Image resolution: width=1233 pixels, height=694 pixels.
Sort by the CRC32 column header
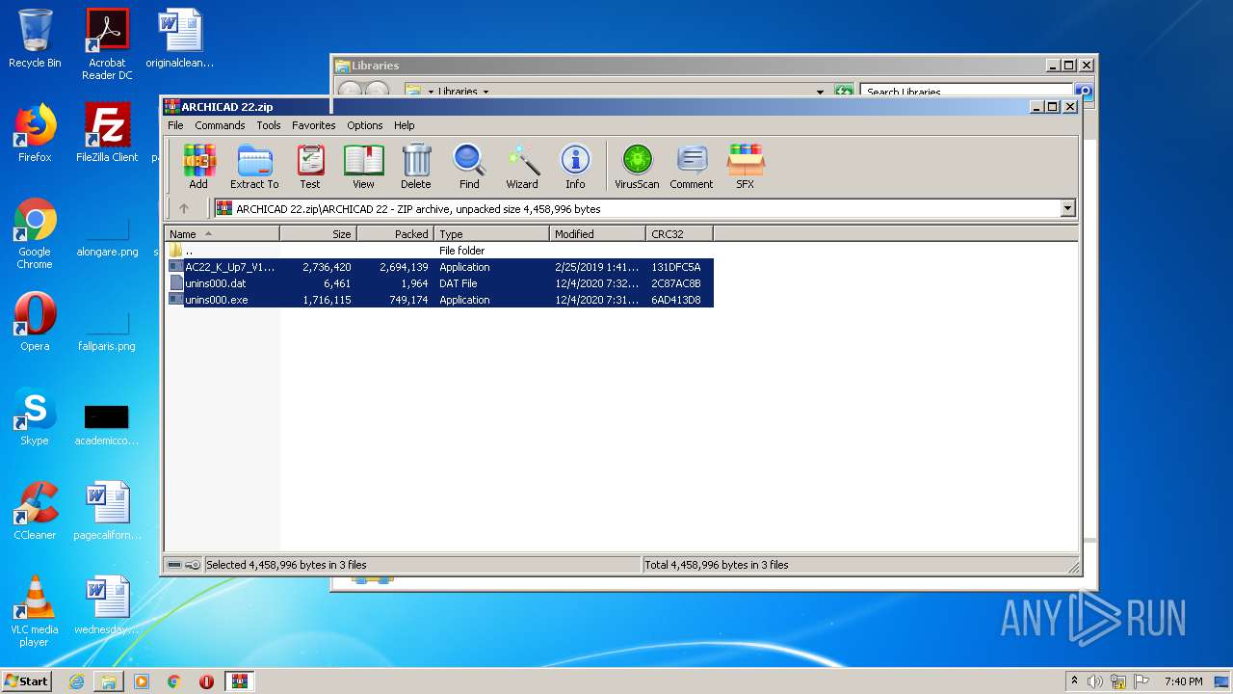click(680, 234)
